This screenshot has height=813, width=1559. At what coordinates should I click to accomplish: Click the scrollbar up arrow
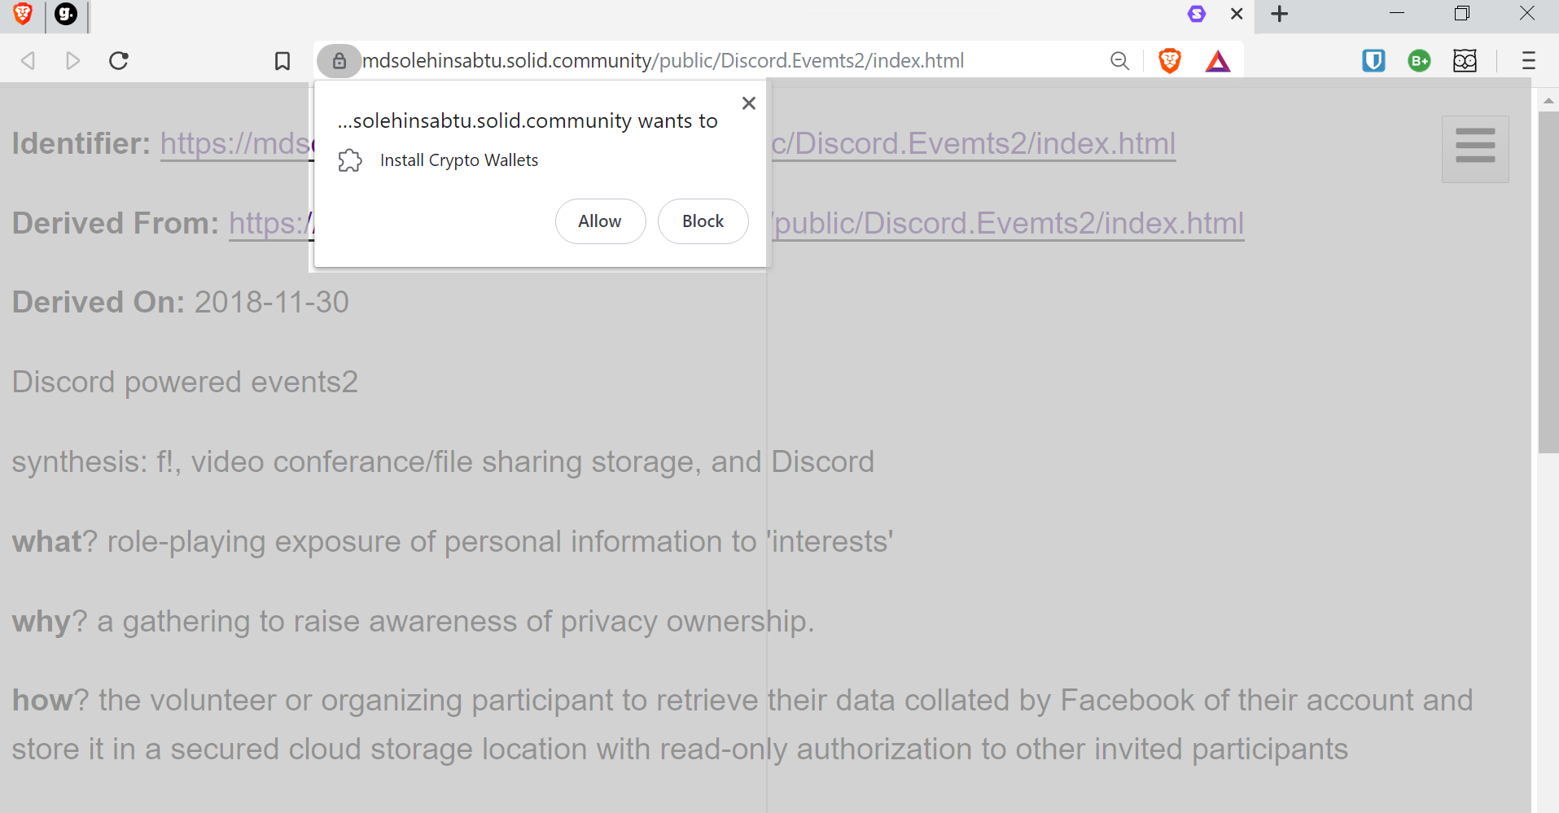1548,101
